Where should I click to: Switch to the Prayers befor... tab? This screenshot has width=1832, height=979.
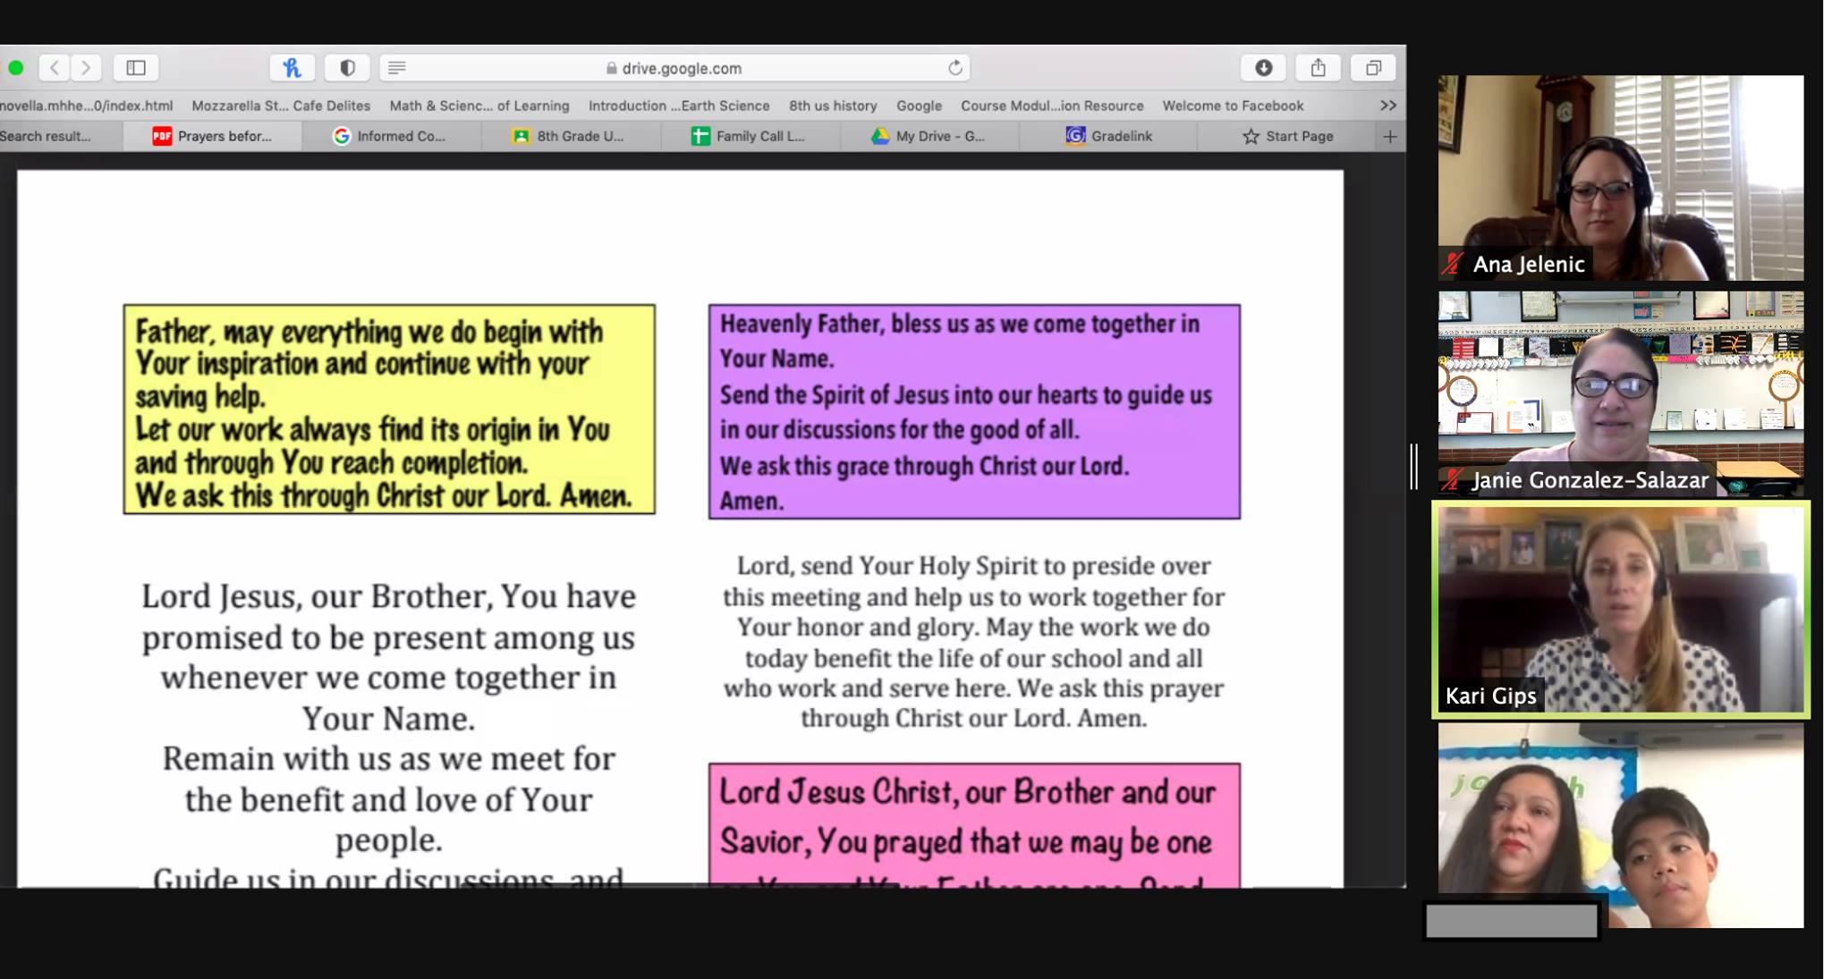click(213, 136)
